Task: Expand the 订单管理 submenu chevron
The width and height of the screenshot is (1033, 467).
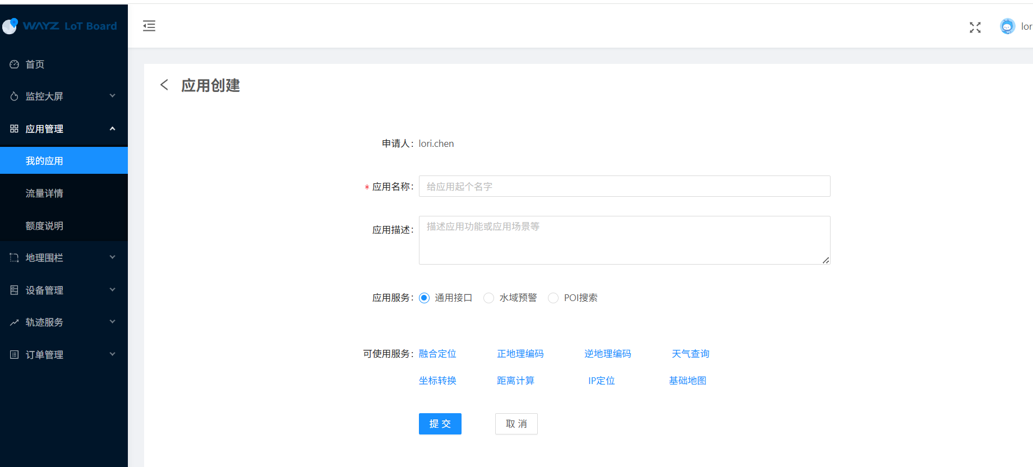Action: point(112,354)
